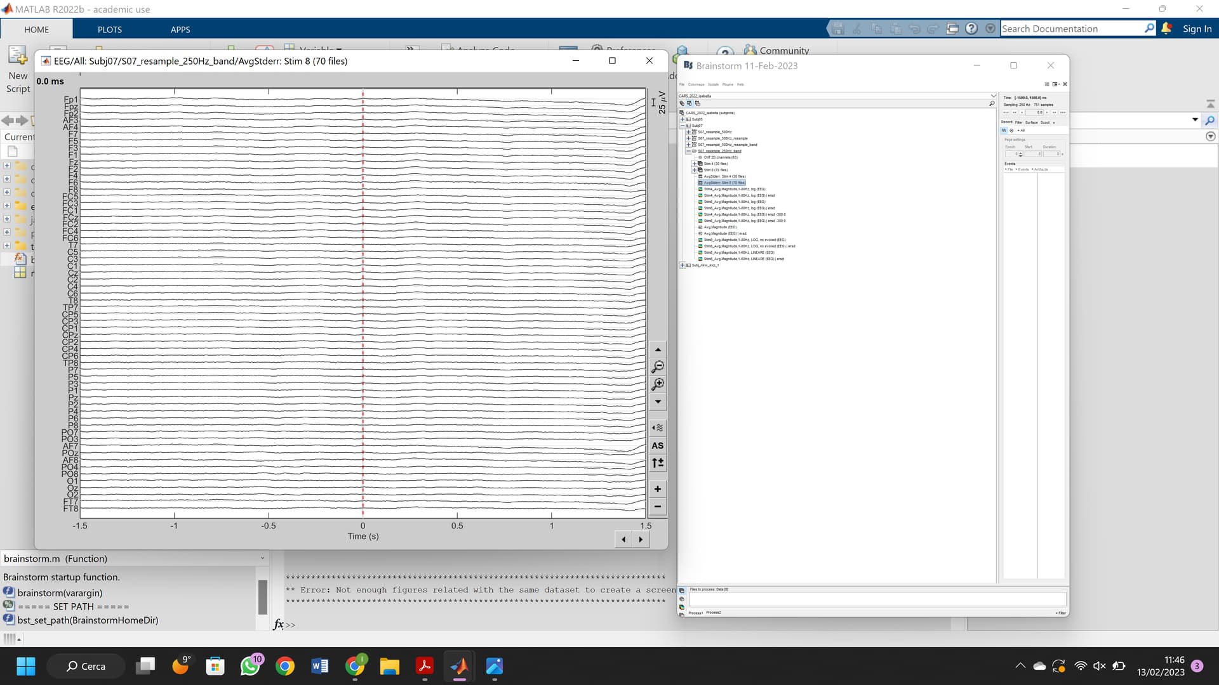
Task: Open Chrome from Windows taskbar
Action: pos(285,666)
